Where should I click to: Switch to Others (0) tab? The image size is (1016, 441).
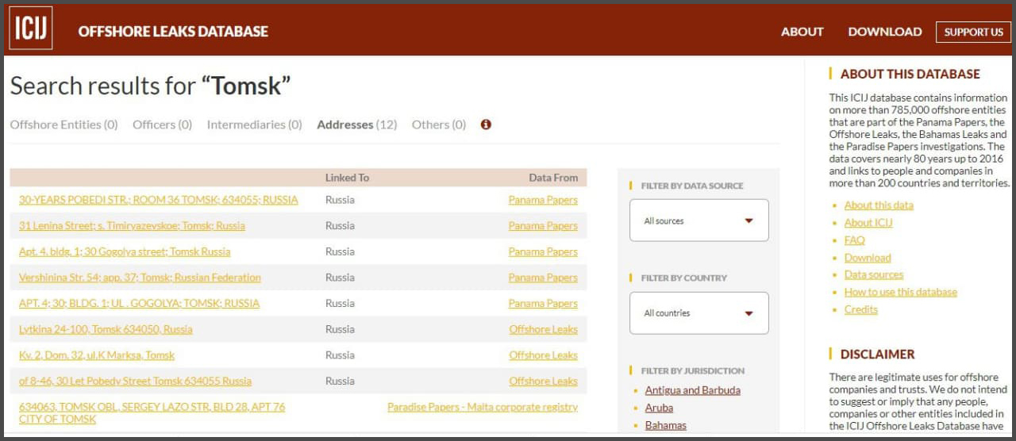[x=438, y=125]
